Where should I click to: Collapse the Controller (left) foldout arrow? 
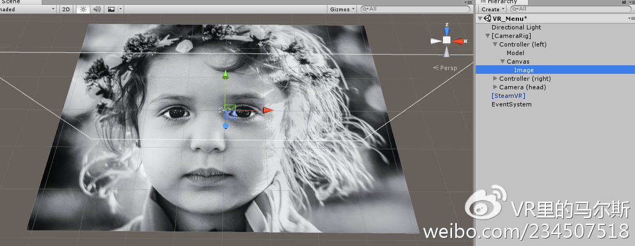[495, 44]
